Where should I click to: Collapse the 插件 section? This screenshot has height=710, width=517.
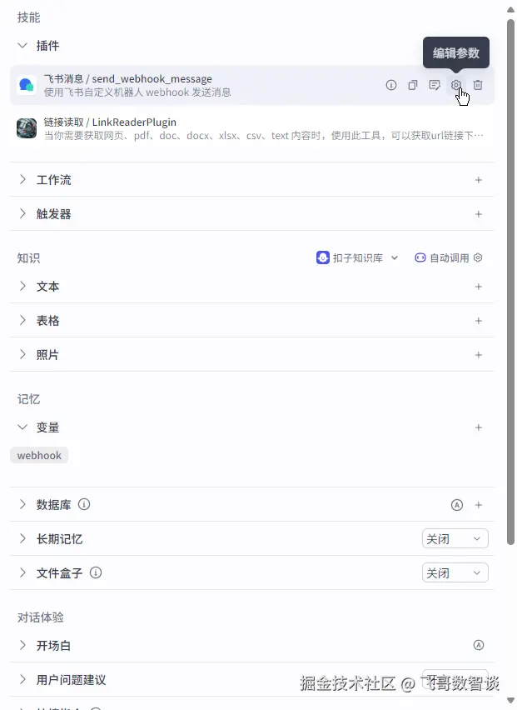(22, 45)
